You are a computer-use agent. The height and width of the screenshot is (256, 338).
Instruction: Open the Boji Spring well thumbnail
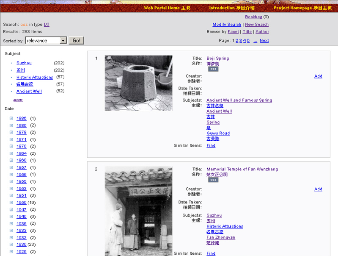pos(138,83)
